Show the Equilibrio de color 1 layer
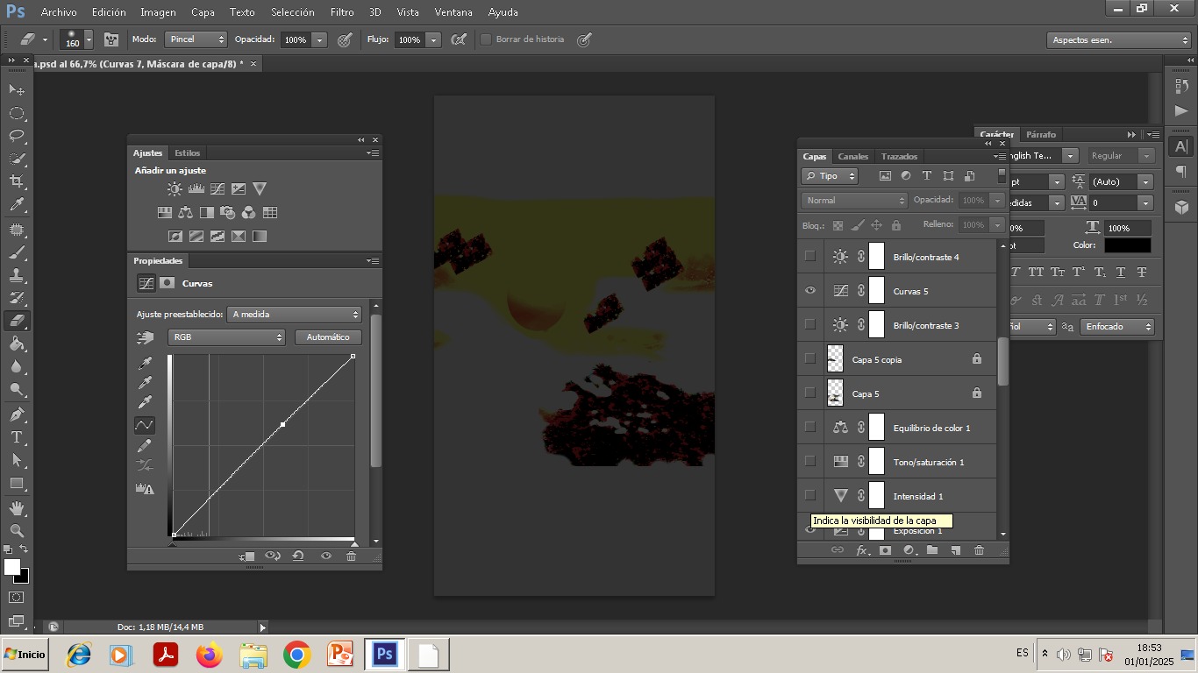This screenshot has width=1198, height=673. [810, 428]
